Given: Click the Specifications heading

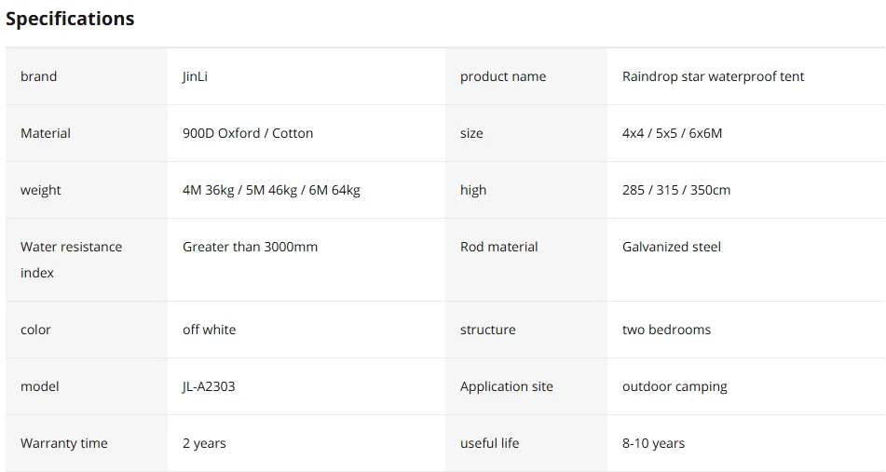Looking at the screenshot, I should [x=70, y=19].
